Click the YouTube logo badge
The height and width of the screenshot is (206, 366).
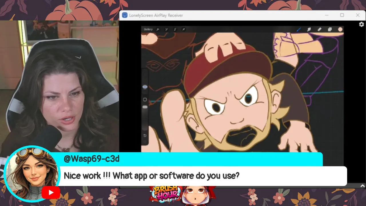point(51,193)
